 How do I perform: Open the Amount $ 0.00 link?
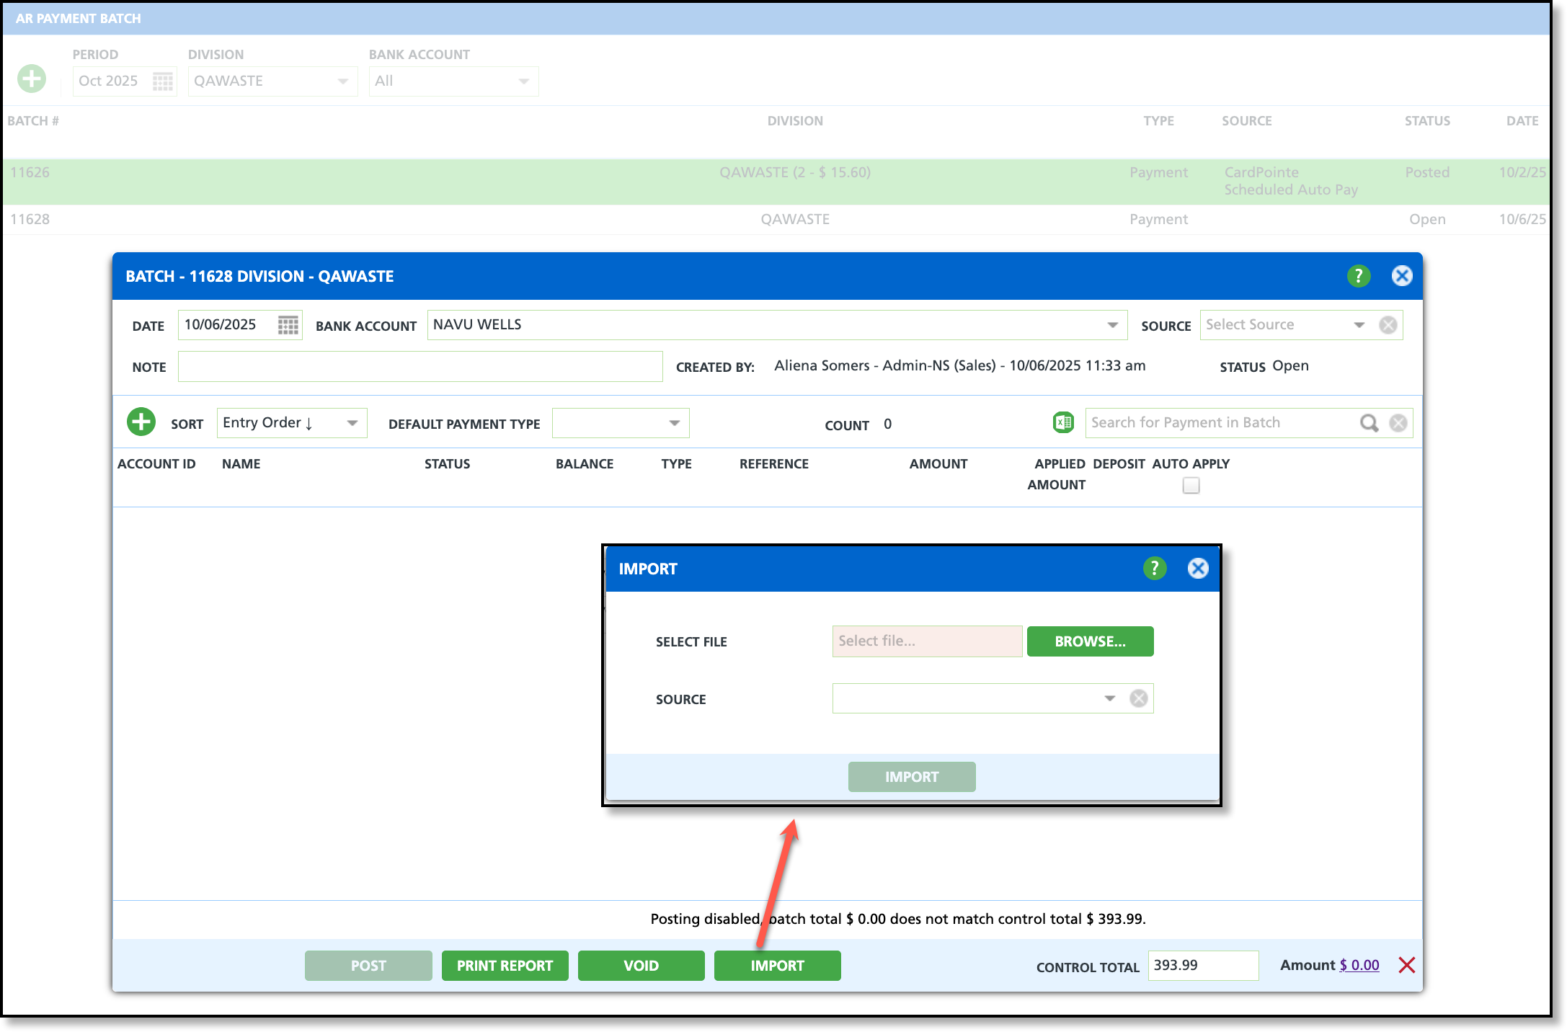coord(1359,965)
